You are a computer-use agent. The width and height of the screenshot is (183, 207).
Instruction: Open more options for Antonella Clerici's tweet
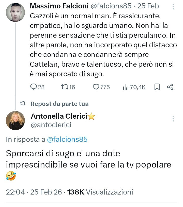[173, 119]
